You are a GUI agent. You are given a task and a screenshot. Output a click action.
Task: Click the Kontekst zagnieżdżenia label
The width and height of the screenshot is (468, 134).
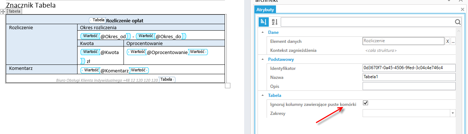pos(293,50)
